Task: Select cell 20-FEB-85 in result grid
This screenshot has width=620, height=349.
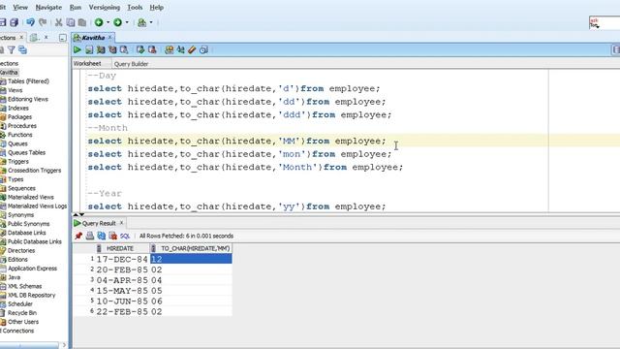Action: [x=122, y=270]
